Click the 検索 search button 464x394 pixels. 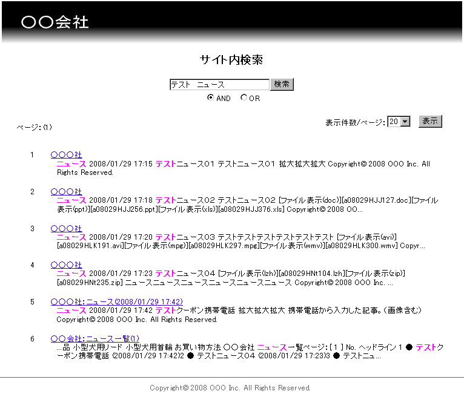(282, 84)
